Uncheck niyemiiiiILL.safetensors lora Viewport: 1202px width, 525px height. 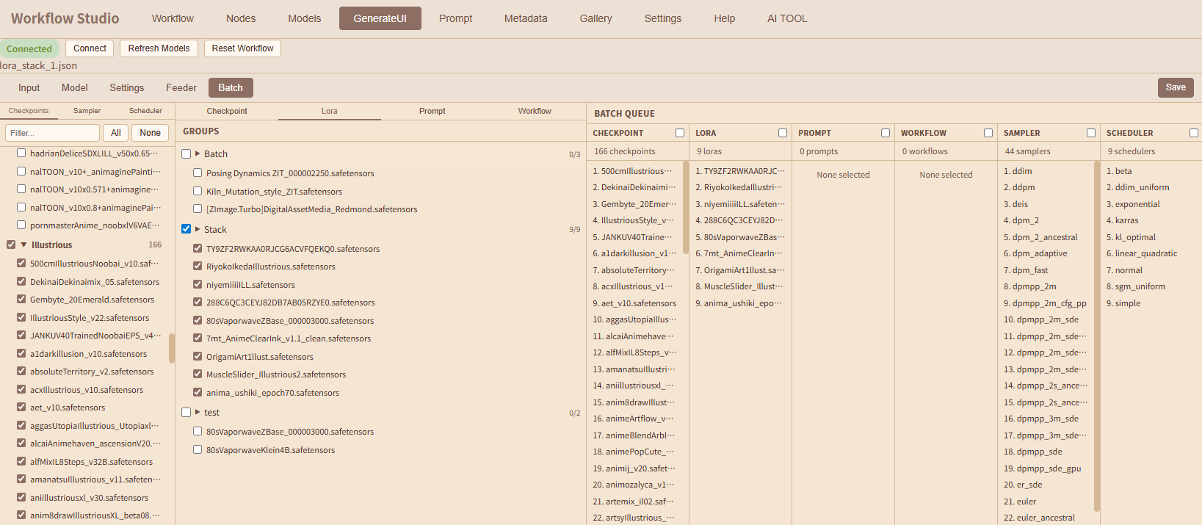coord(198,284)
